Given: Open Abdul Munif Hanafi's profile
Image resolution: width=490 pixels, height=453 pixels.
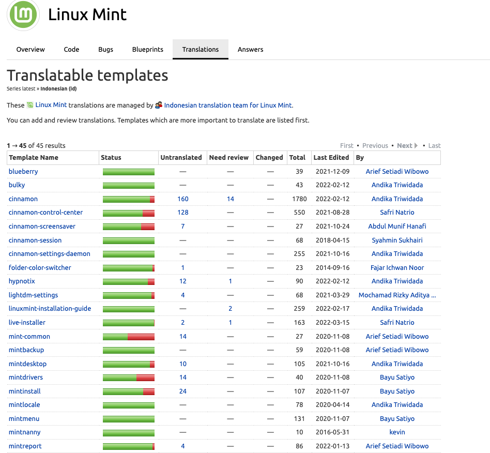Looking at the screenshot, I should pyautogui.click(x=397, y=226).
